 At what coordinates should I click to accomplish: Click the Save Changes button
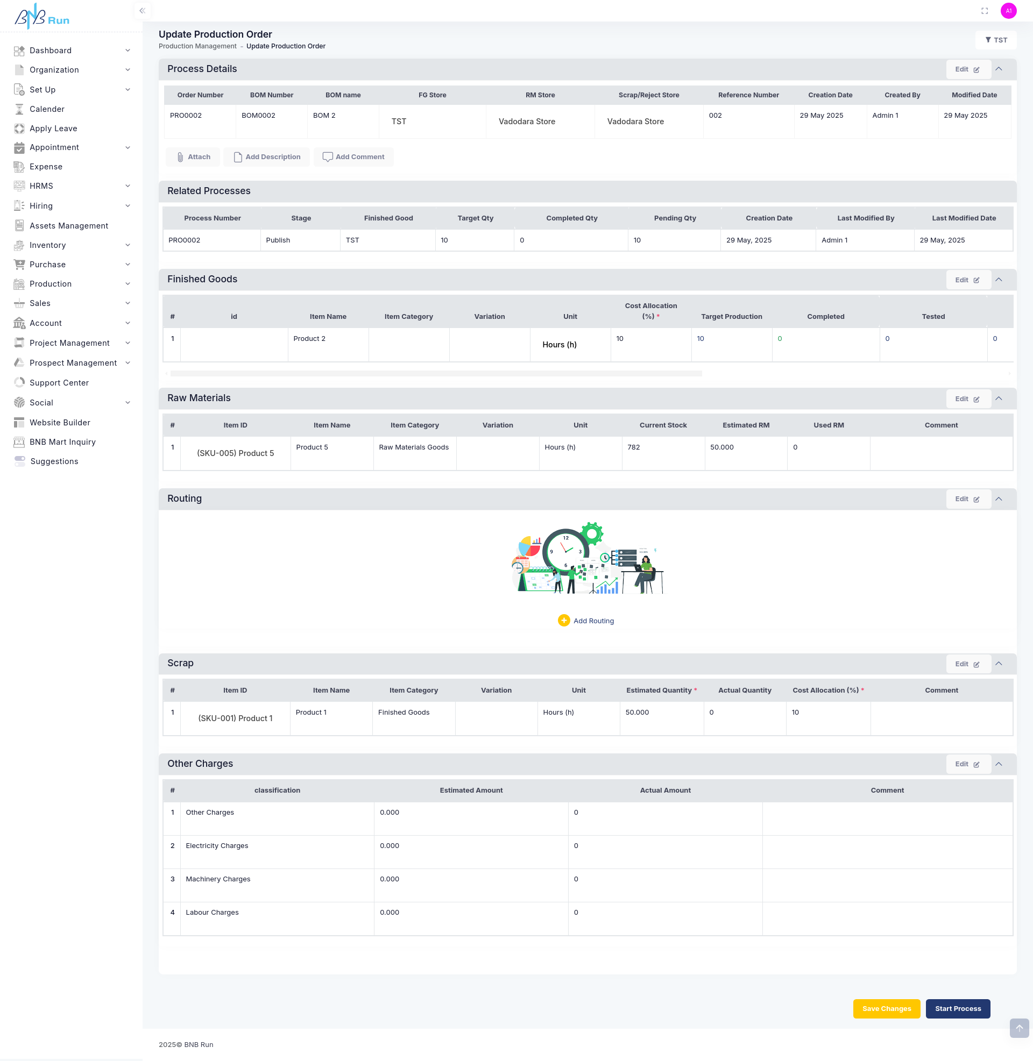[886, 1008]
